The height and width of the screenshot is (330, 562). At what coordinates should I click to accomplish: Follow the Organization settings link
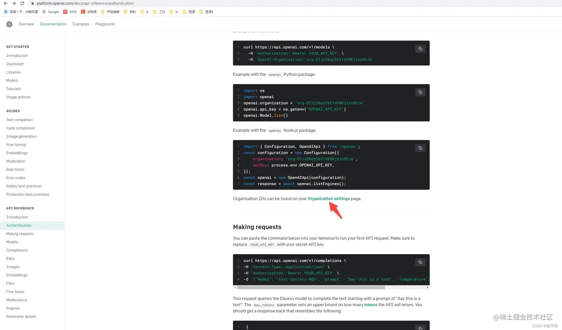pos(329,199)
